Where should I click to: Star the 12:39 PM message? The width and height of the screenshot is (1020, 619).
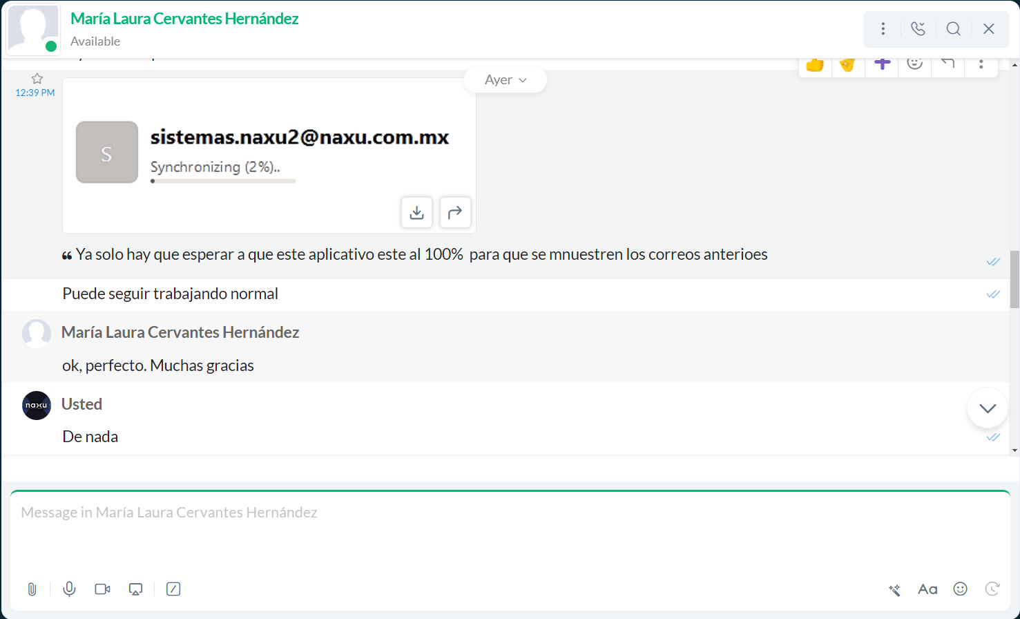pos(37,79)
